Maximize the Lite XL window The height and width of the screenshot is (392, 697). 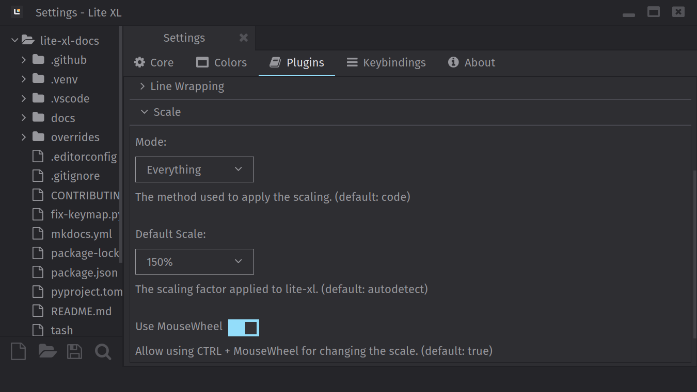(654, 12)
